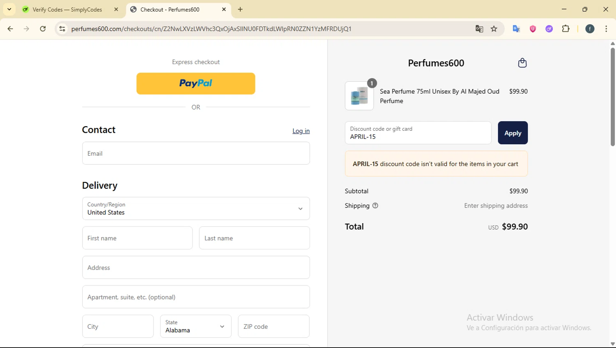Focus the ZIP code field
Image resolution: width=616 pixels, height=348 pixels.
pos(274,326)
